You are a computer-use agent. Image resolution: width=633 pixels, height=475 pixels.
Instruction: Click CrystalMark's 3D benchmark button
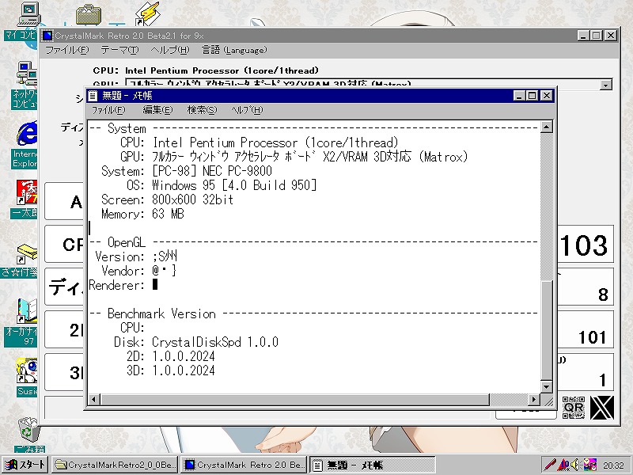point(65,372)
